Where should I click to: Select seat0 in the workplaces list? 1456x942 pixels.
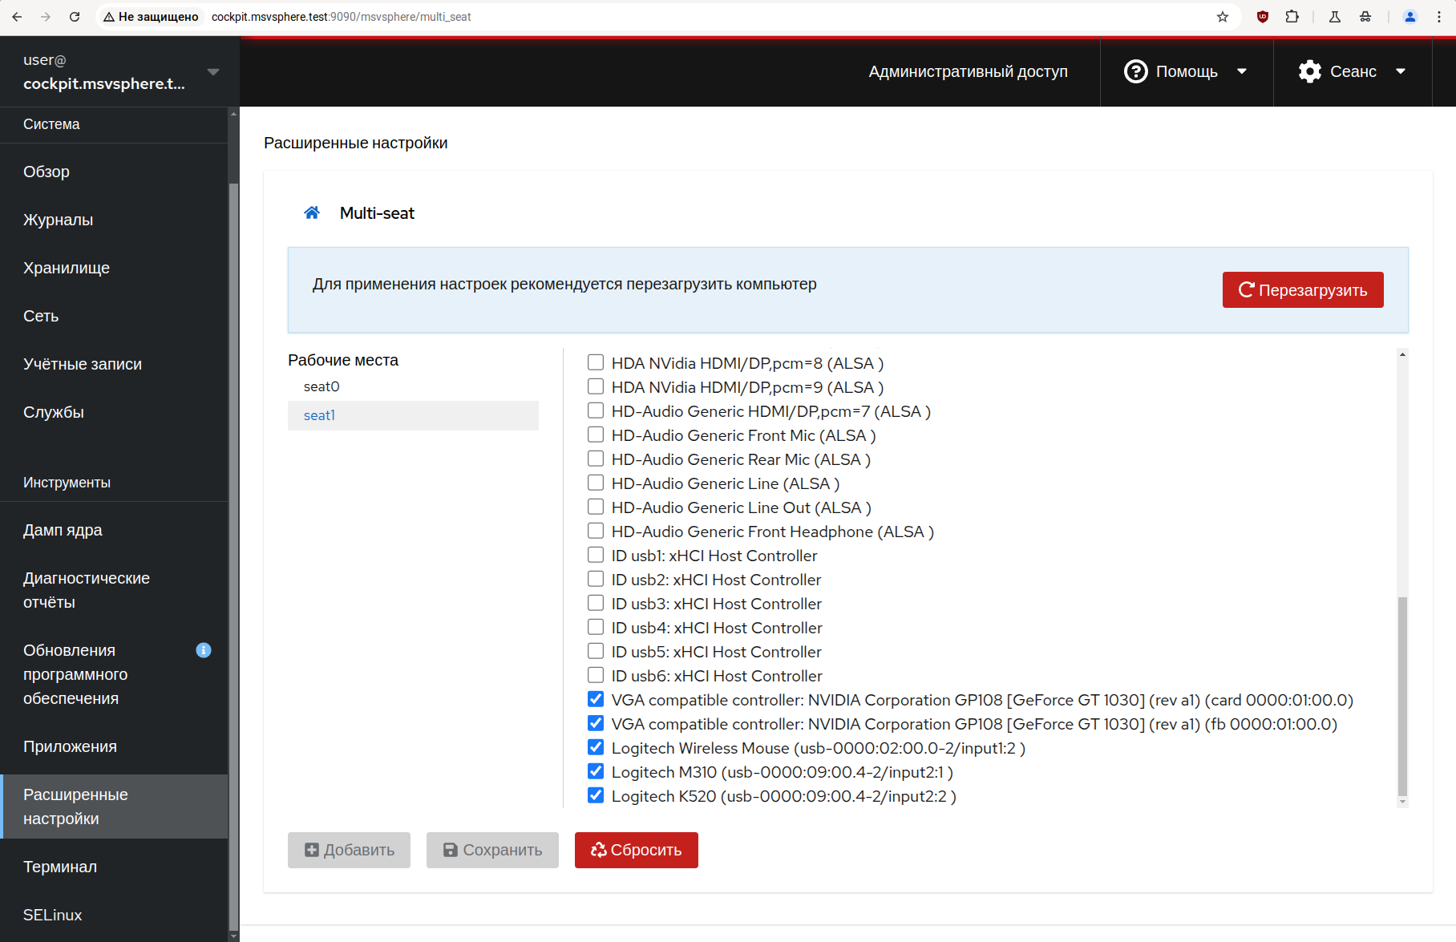pos(322,386)
